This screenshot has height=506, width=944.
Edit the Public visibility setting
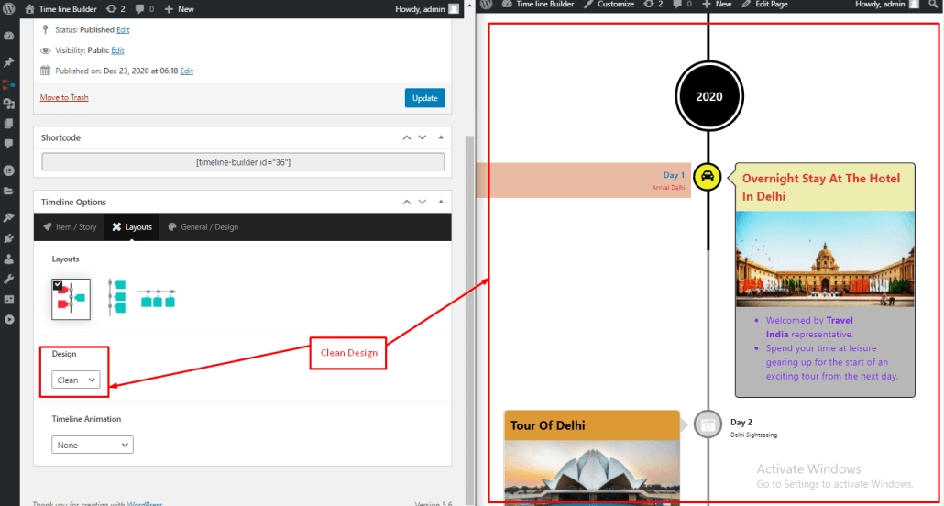click(117, 50)
